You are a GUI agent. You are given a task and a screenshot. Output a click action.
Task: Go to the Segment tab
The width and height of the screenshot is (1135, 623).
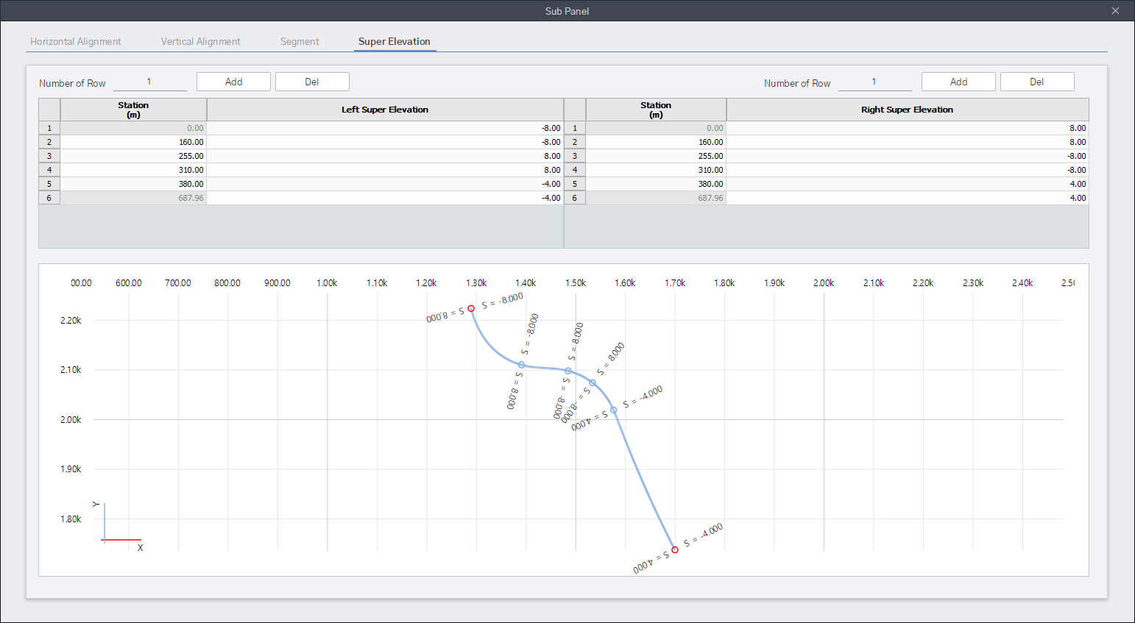click(300, 42)
